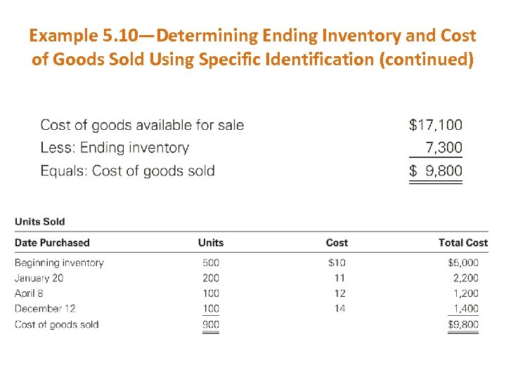Click the slide title starting with Example 5.10
This screenshot has width=506, height=379.
[253, 47]
